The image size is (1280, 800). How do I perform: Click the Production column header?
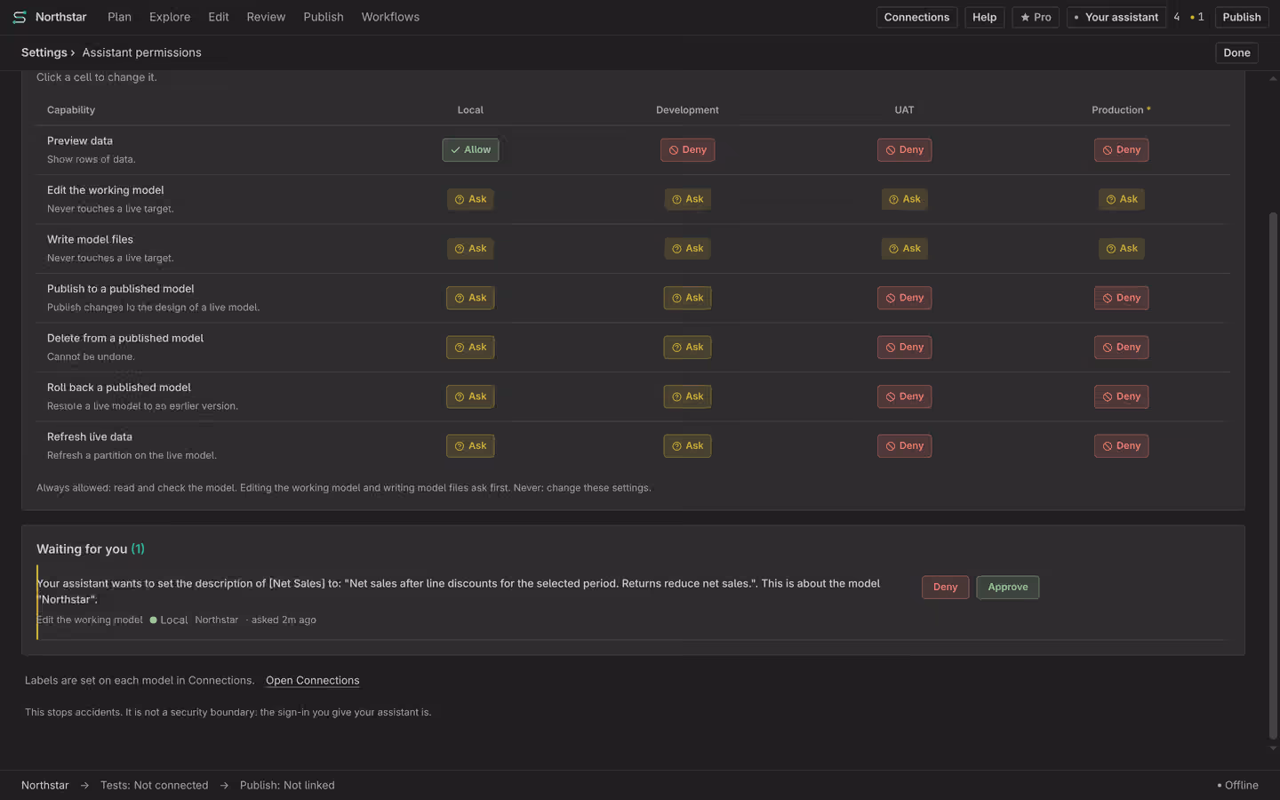[1121, 110]
